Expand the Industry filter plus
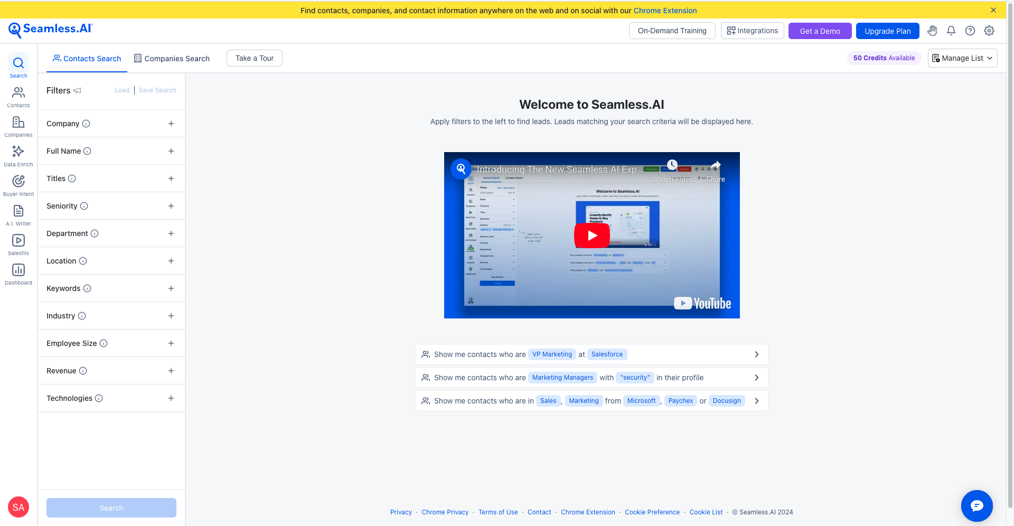The width and height of the screenshot is (1014, 526). tap(171, 316)
